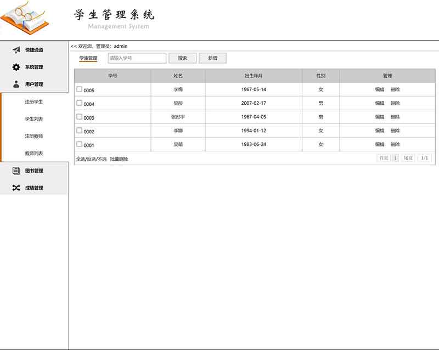Select the checkbox for student 0003
The width and height of the screenshot is (439, 350).
[79, 117]
